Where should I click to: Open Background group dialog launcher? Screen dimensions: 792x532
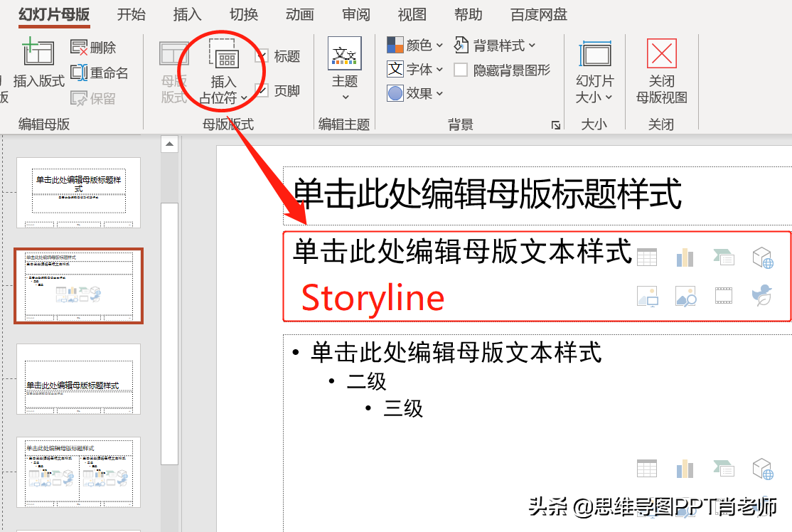click(x=556, y=124)
